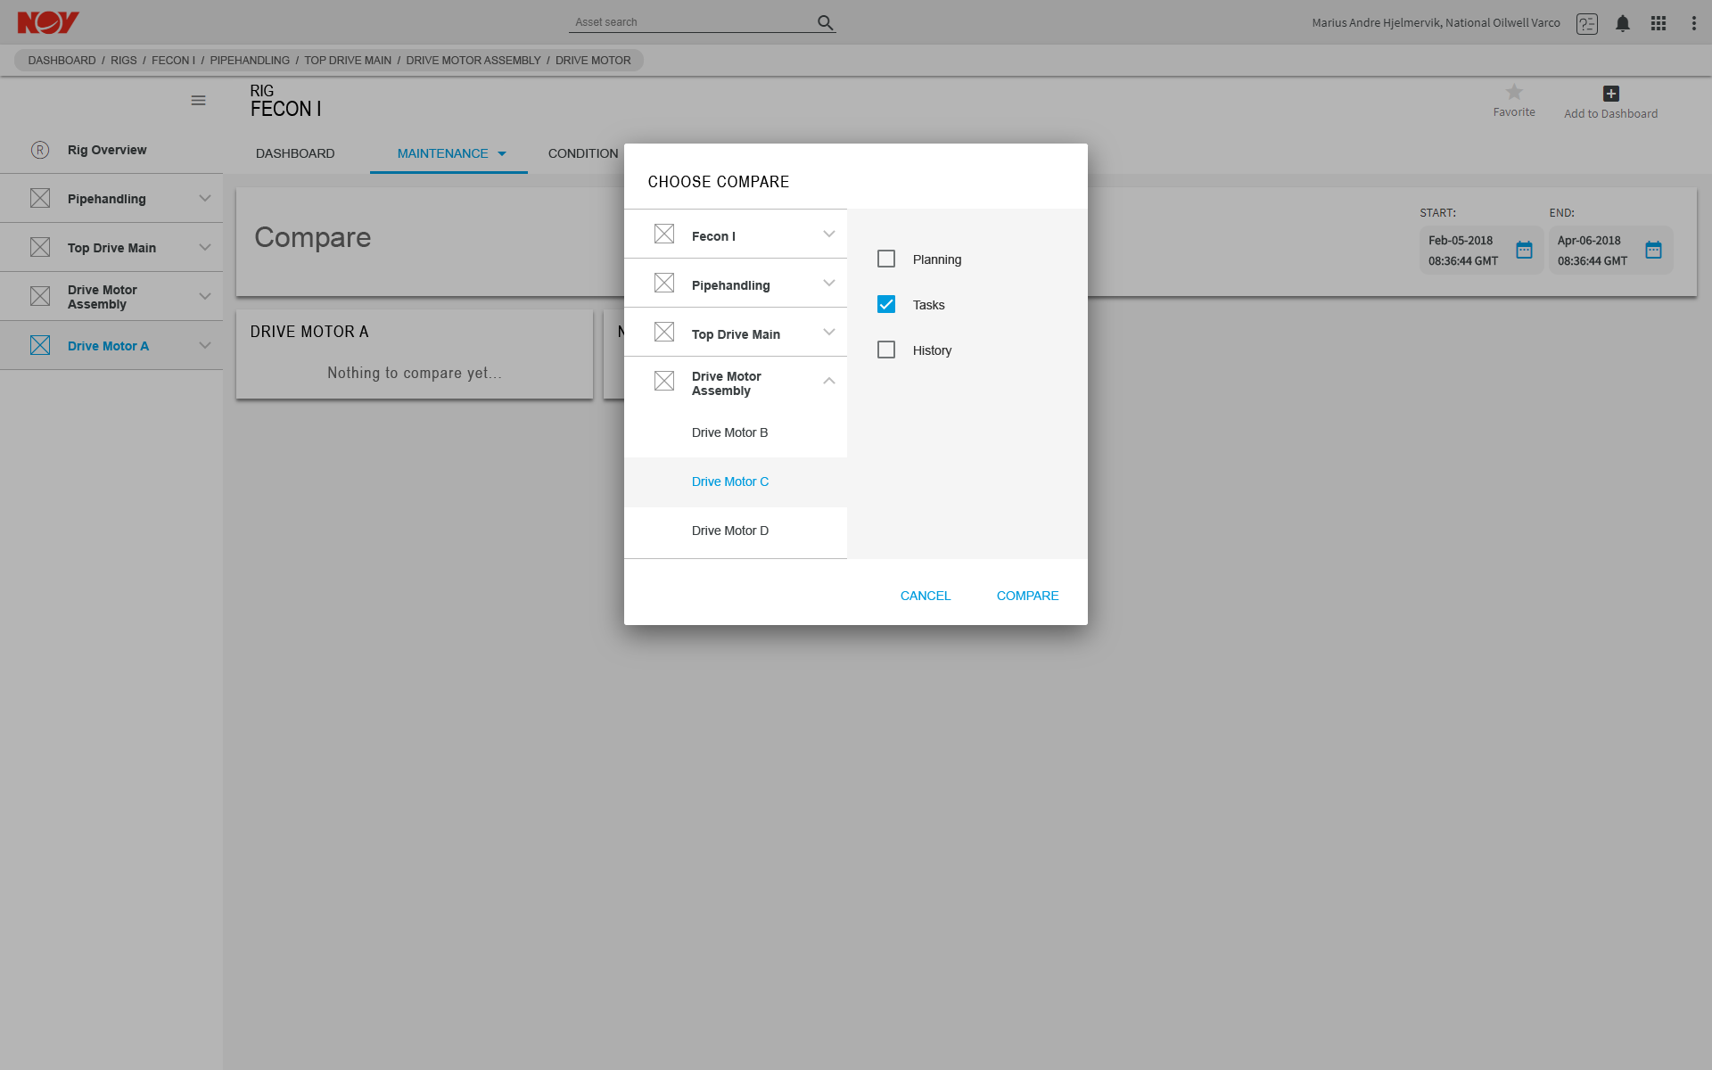The width and height of the screenshot is (1712, 1070).
Task: Go to Drive Motor Assembly breadcrumb
Action: coord(473,61)
